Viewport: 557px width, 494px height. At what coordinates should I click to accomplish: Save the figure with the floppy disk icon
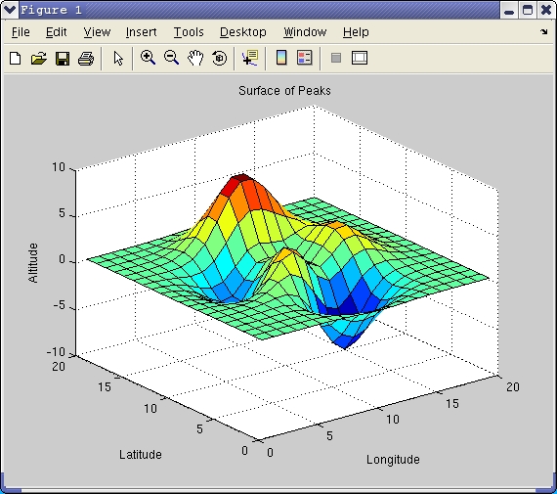click(63, 59)
